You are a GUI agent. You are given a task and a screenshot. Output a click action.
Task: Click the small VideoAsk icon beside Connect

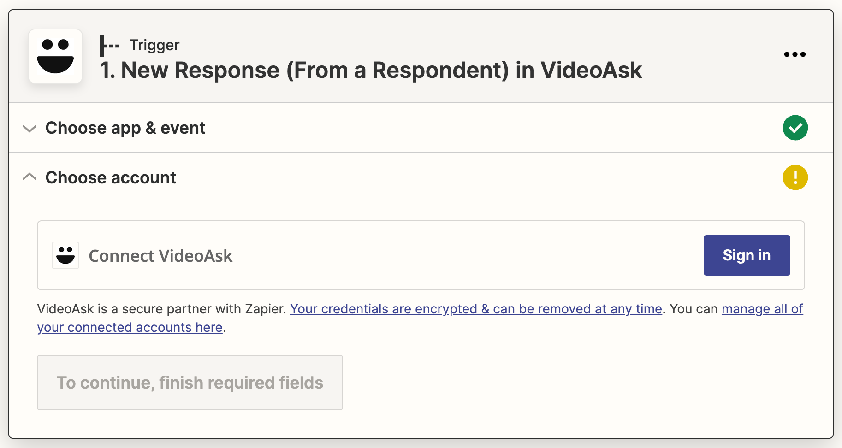click(x=65, y=255)
